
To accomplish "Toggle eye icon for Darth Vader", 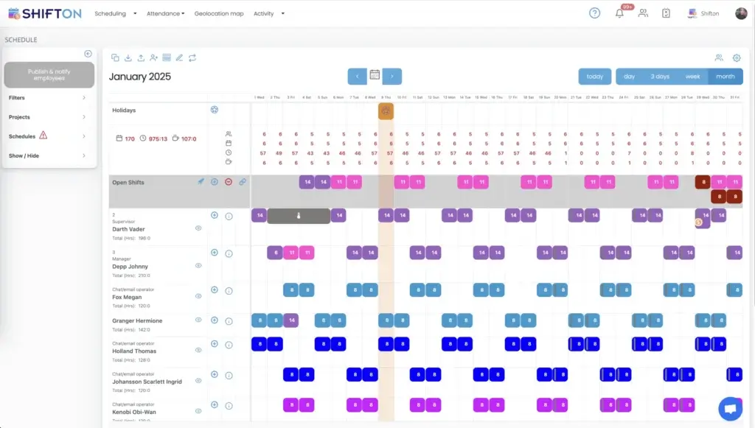I will point(198,228).
